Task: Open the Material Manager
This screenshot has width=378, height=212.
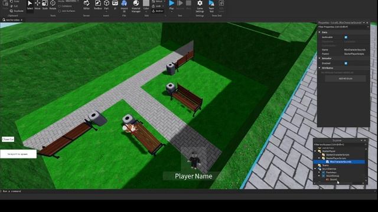Action: click(136, 6)
